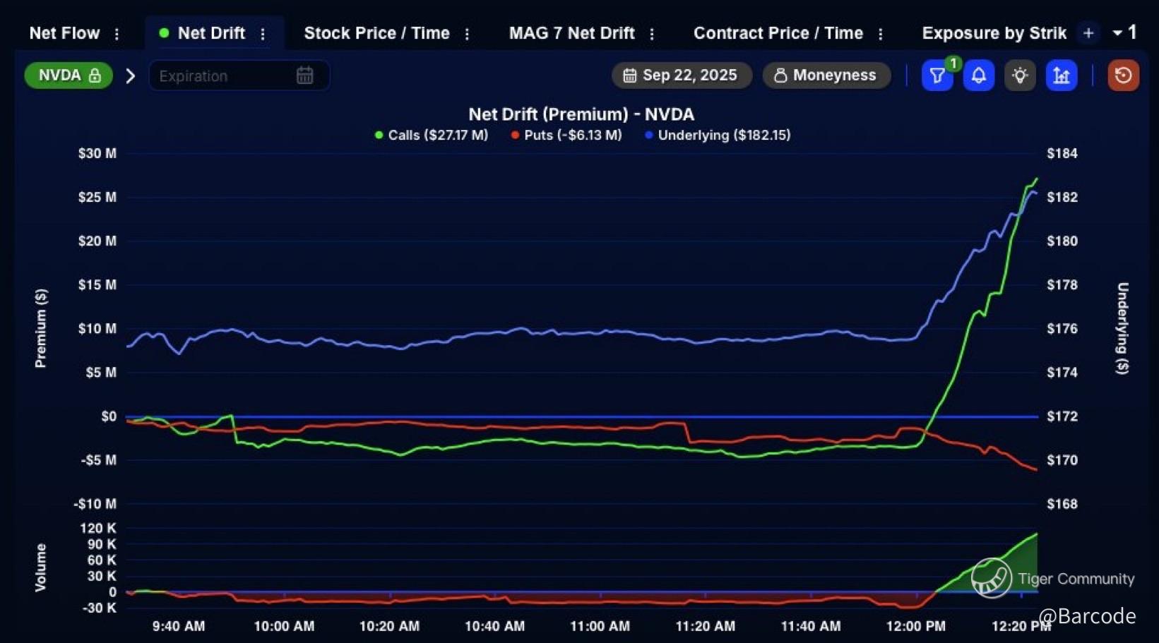Viewport: 1159px width, 643px height.
Task: Open the filter icon with badge
Action: (937, 76)
